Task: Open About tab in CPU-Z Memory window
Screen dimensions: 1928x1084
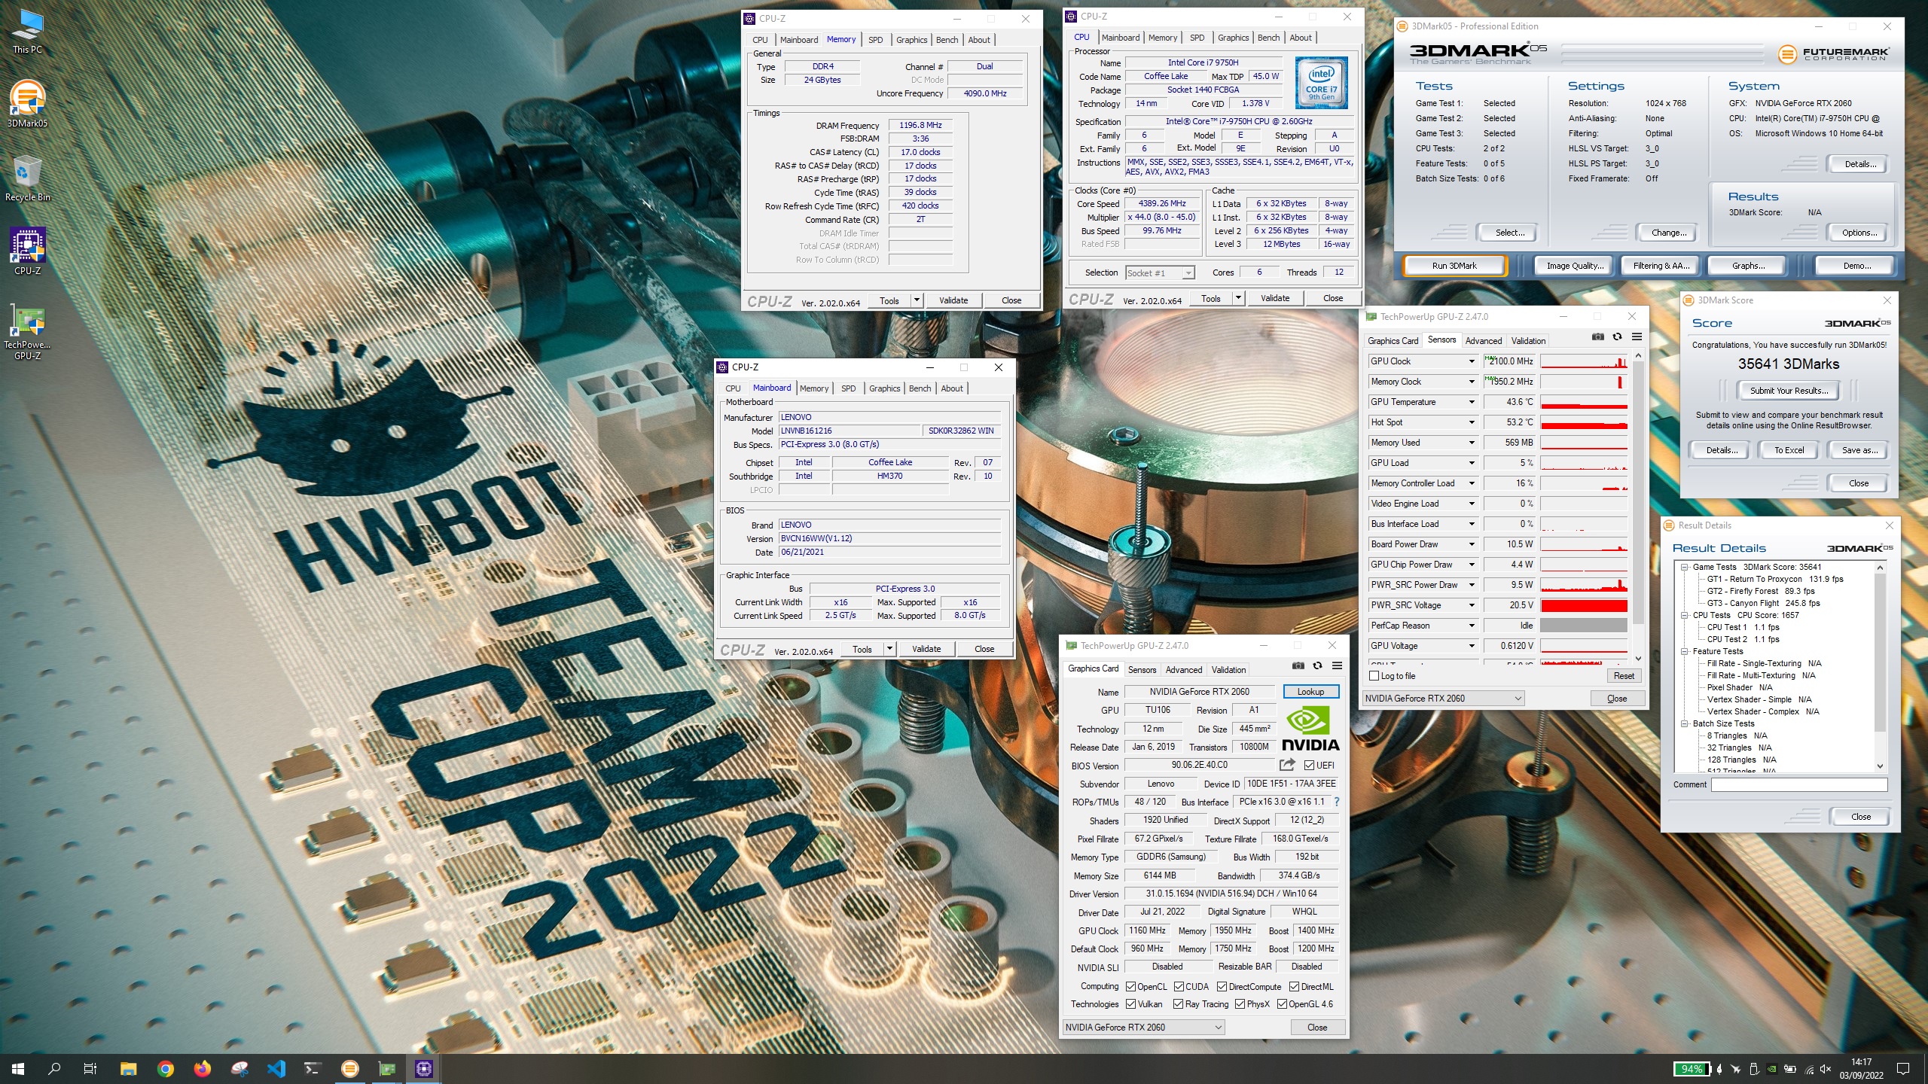Action: (x=979, y=40)
